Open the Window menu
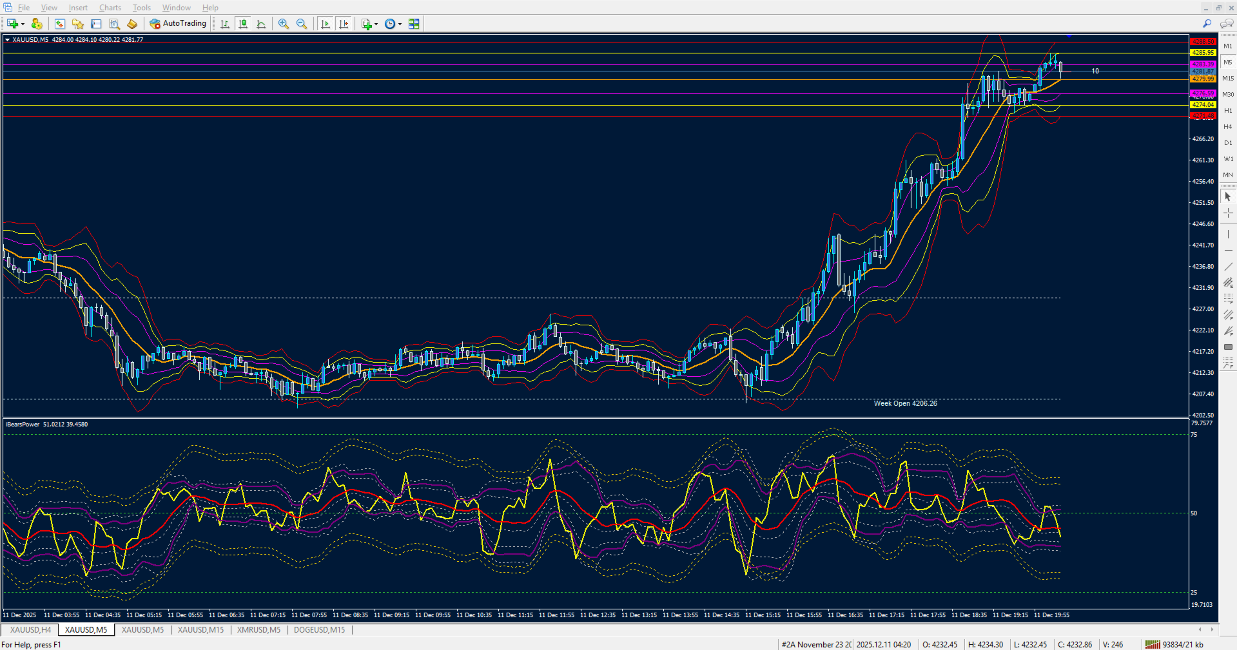The height and width of the screenshot is (650, 1237). coord(176,8)
